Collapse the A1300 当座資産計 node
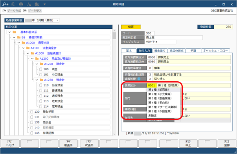The width and height of the screenshot is (237, 154). pyautogui.click(x=28, y=53)
